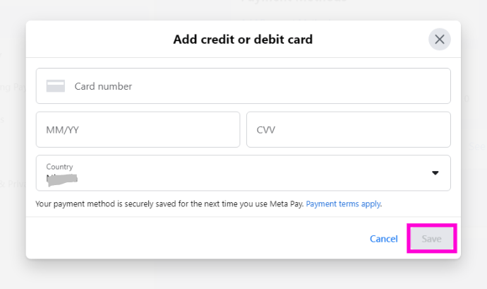Click the dimmed 'See' text behind the dialog
The image size is (487, 289).
coord(477,146)
